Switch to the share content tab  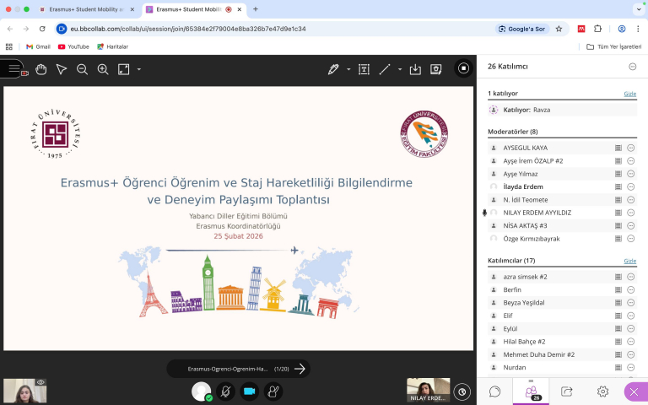567,391
